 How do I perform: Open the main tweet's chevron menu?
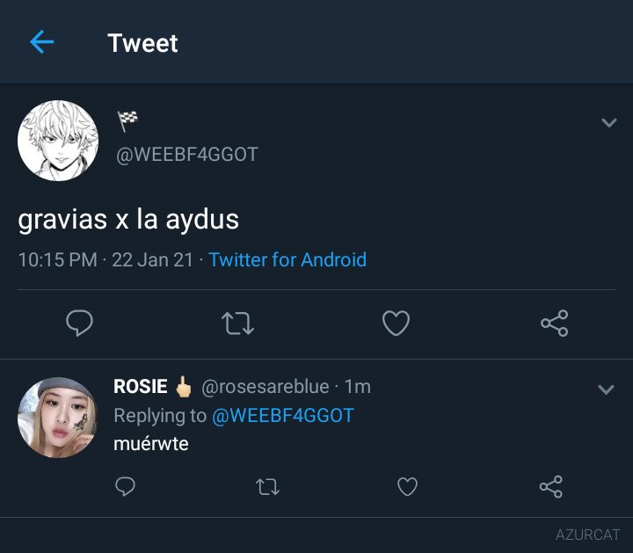click(608, 122)
